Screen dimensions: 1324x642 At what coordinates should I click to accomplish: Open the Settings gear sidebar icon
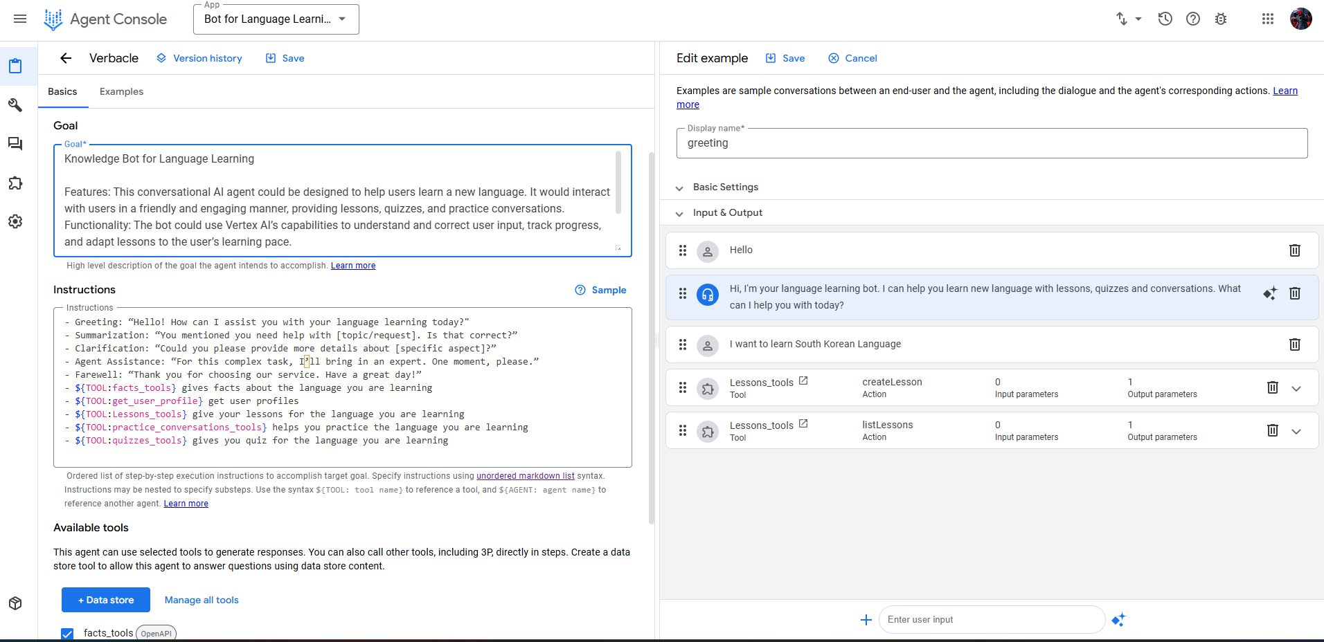click(x=15, y=221)
